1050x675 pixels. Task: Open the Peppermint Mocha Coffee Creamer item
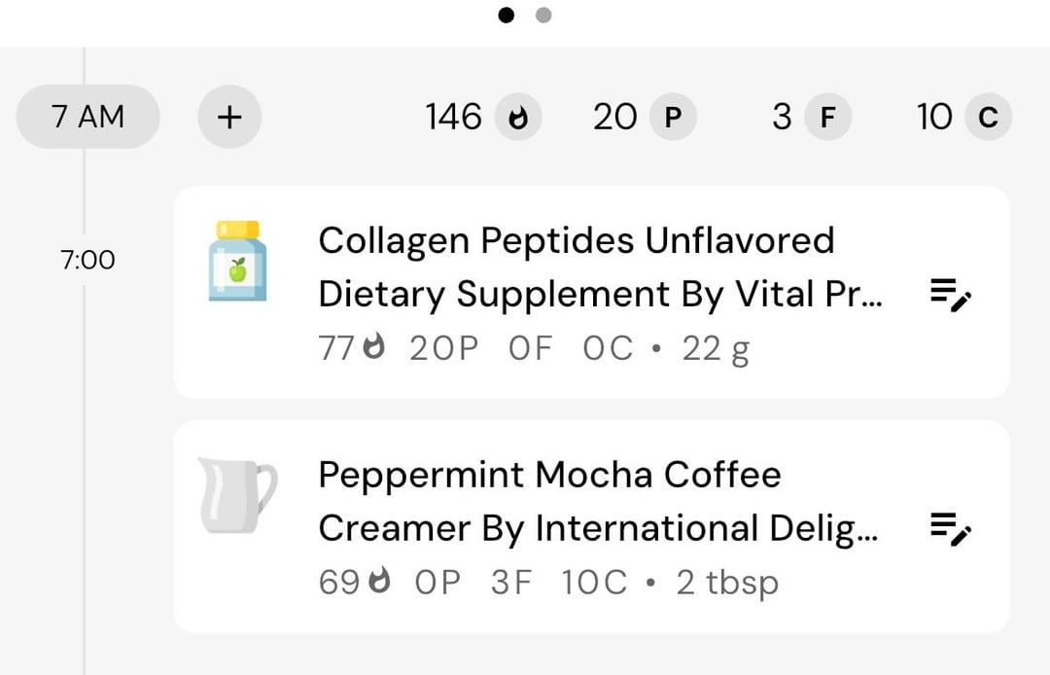click(x=591, y=527)
